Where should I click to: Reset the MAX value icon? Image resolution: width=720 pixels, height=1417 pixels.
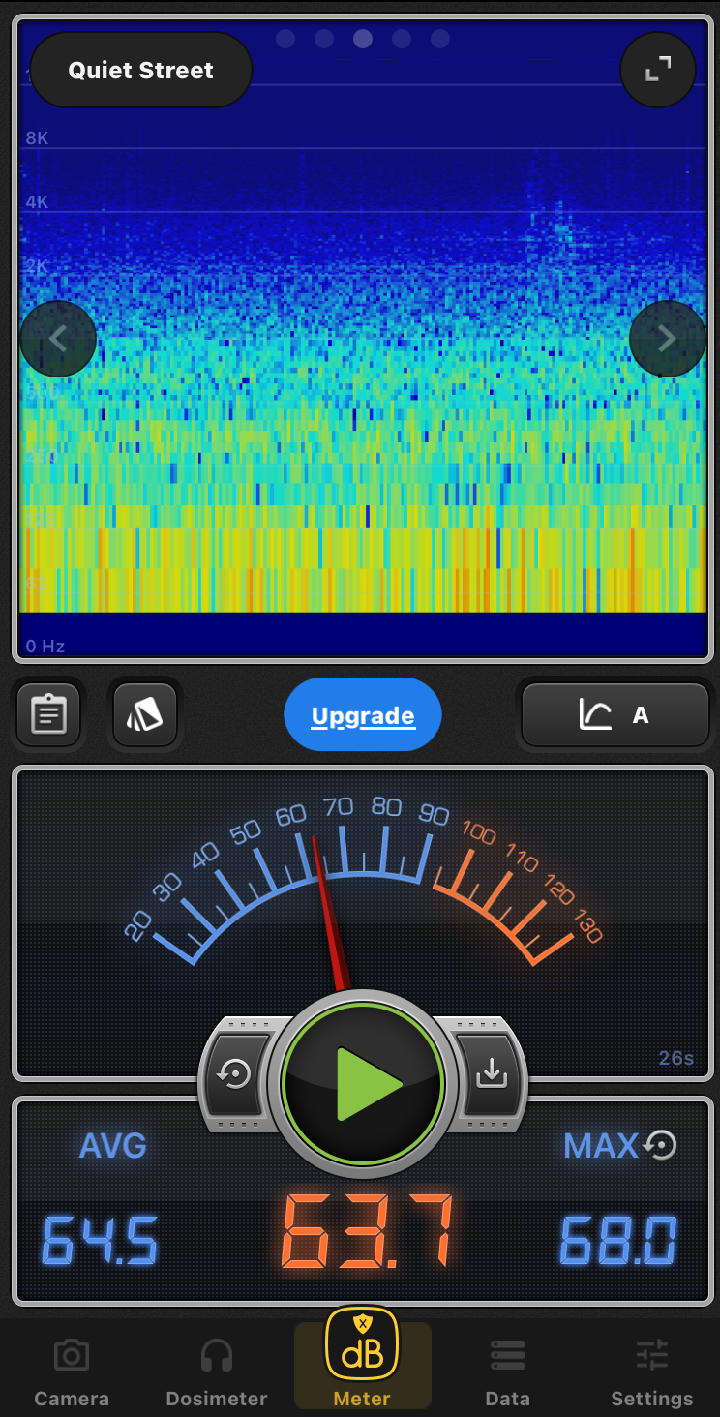[661, 1146]
